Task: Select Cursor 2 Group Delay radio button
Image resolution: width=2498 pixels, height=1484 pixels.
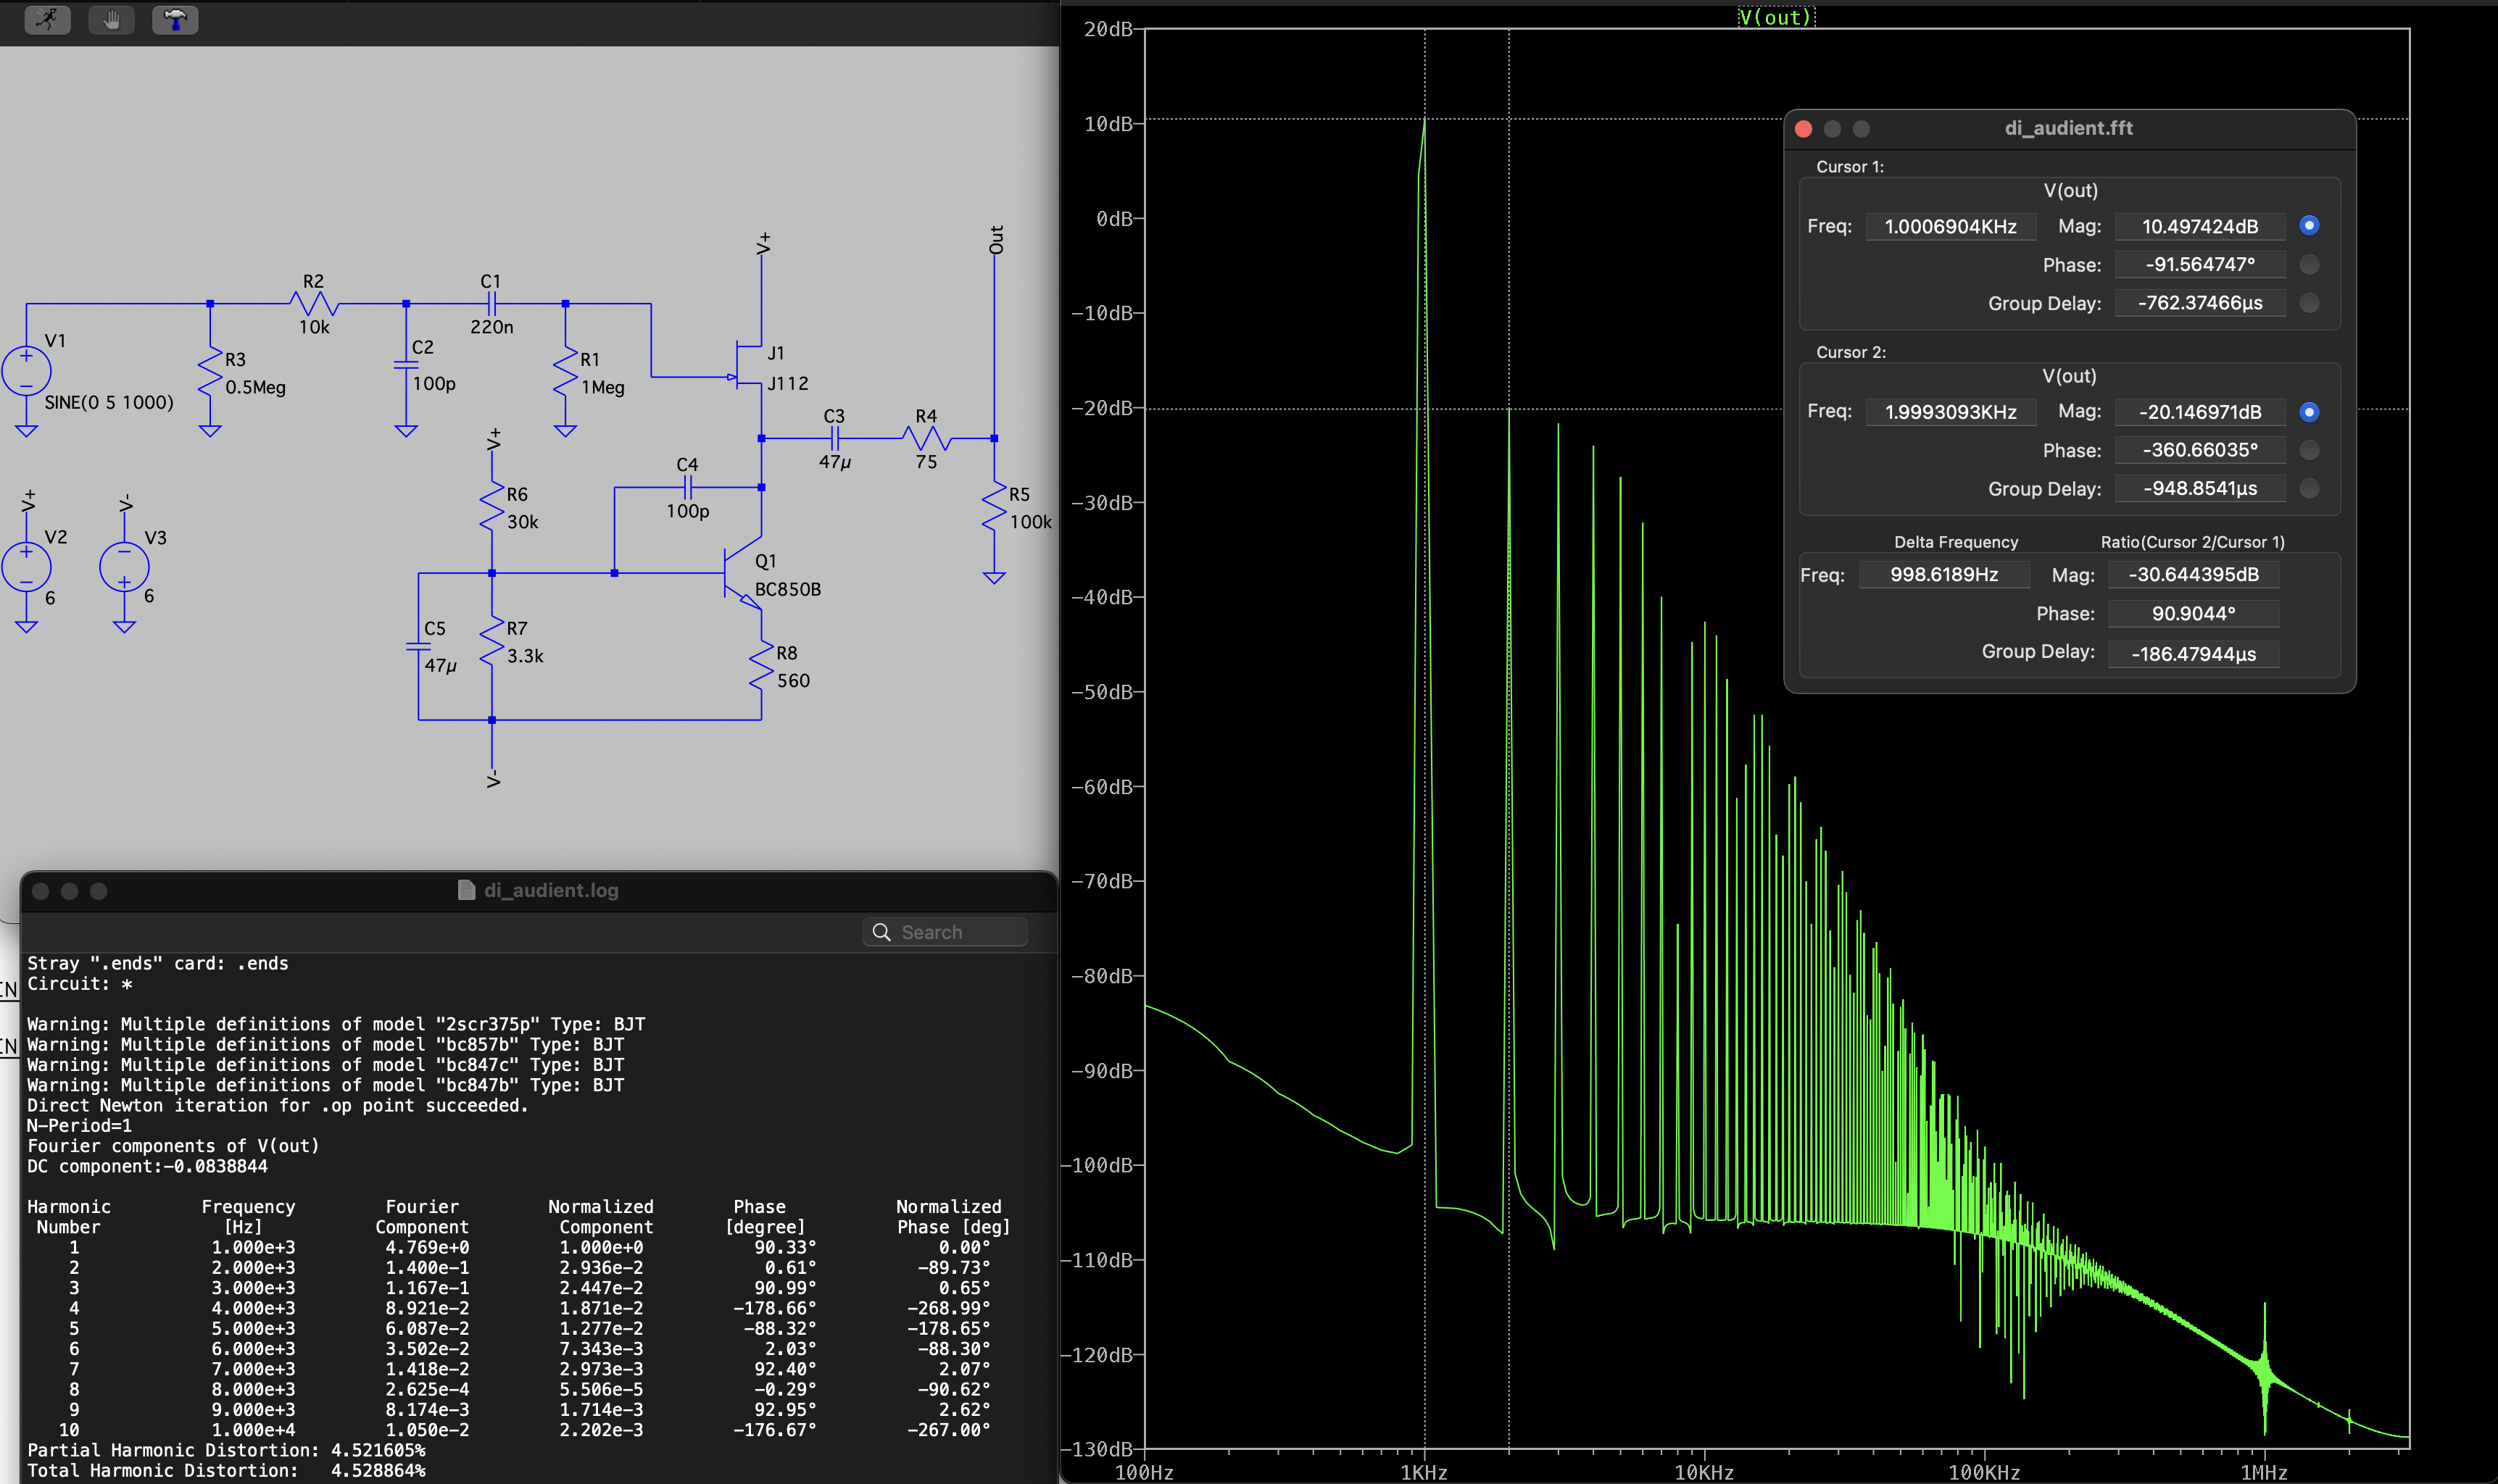Action: click(2309, 489)
